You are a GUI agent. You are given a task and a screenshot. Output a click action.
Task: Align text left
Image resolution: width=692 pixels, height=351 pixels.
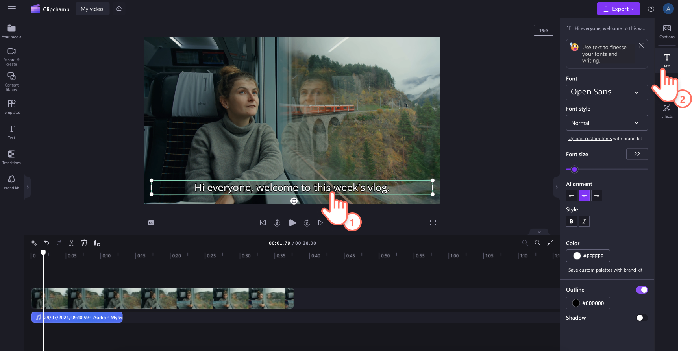572,196
